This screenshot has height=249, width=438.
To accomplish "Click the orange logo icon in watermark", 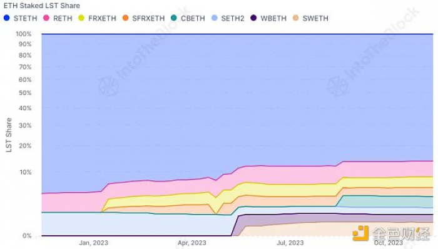I will pos(360,233).
